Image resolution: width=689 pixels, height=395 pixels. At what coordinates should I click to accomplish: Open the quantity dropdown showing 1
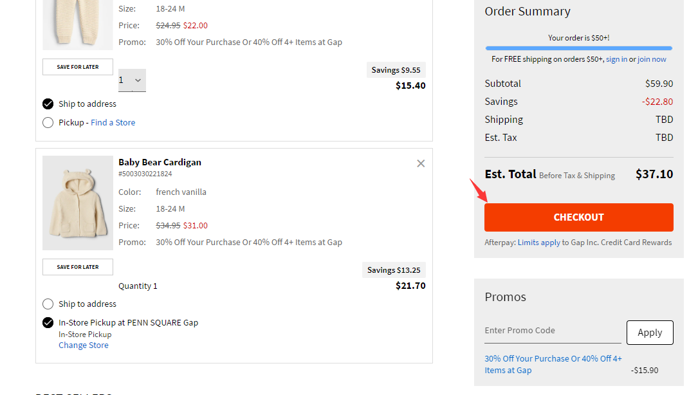click(x=132, y=80)
